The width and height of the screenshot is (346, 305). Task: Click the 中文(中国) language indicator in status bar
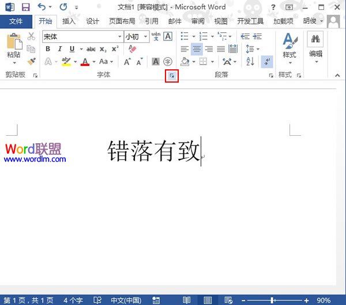pyautogui.click(x=125, y=300)
